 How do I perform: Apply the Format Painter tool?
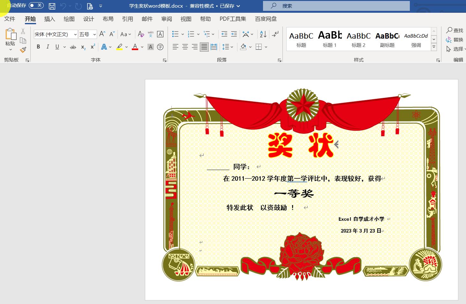click(23, 49)
